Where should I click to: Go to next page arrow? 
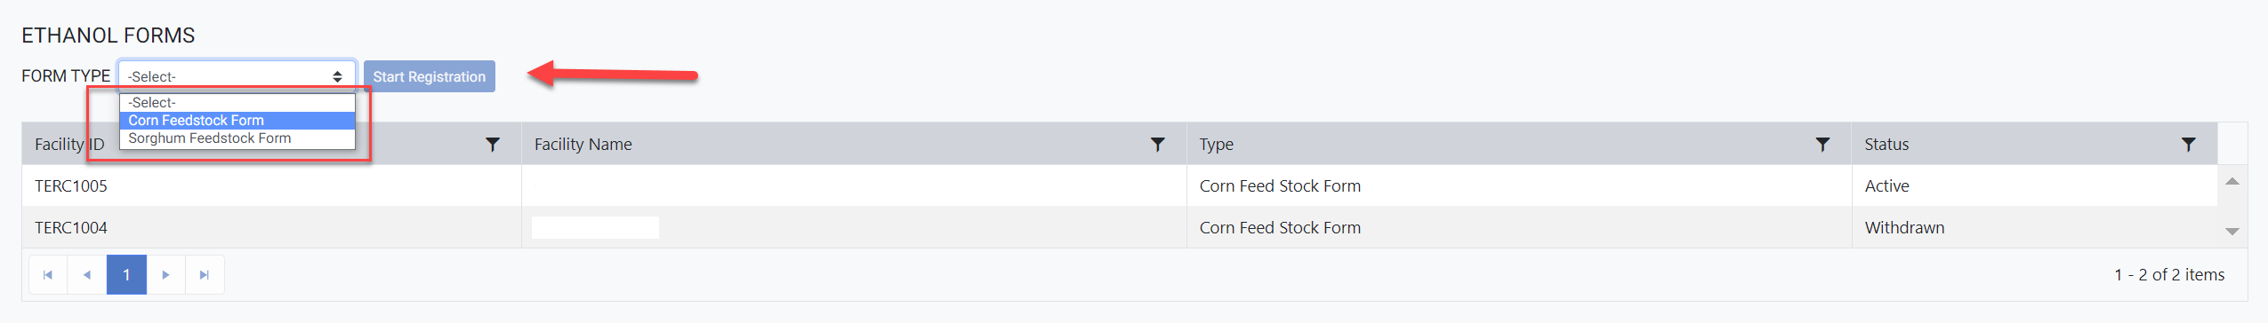165,275
